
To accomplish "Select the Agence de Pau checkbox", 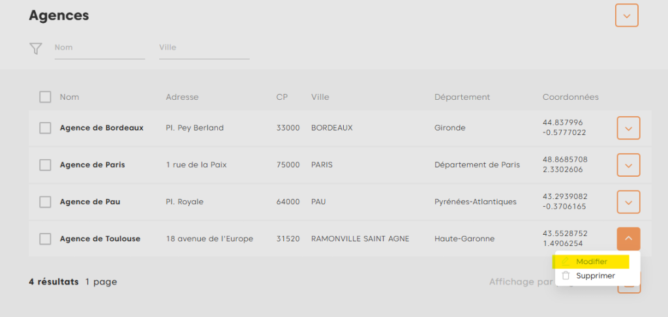I will click(x=45, y=202).
